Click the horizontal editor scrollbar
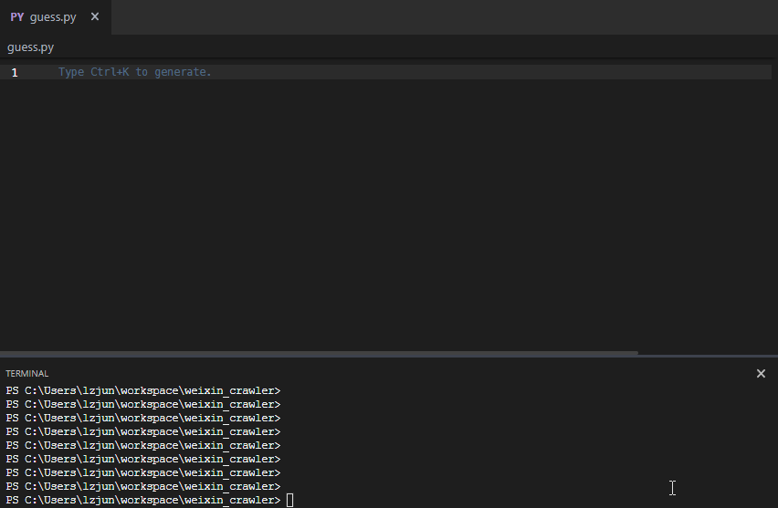This screenshot has width=778, height=508. (319, 353)
